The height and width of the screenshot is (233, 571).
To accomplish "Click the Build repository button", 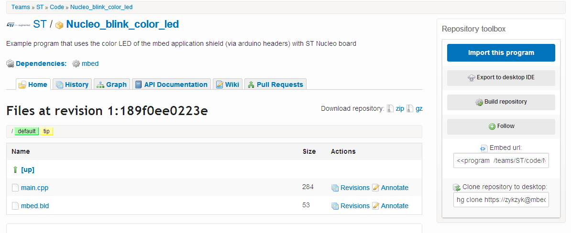I will tap(501, 102).
